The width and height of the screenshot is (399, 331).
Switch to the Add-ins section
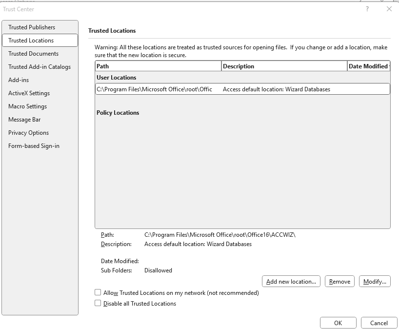[x=40, y=80]
